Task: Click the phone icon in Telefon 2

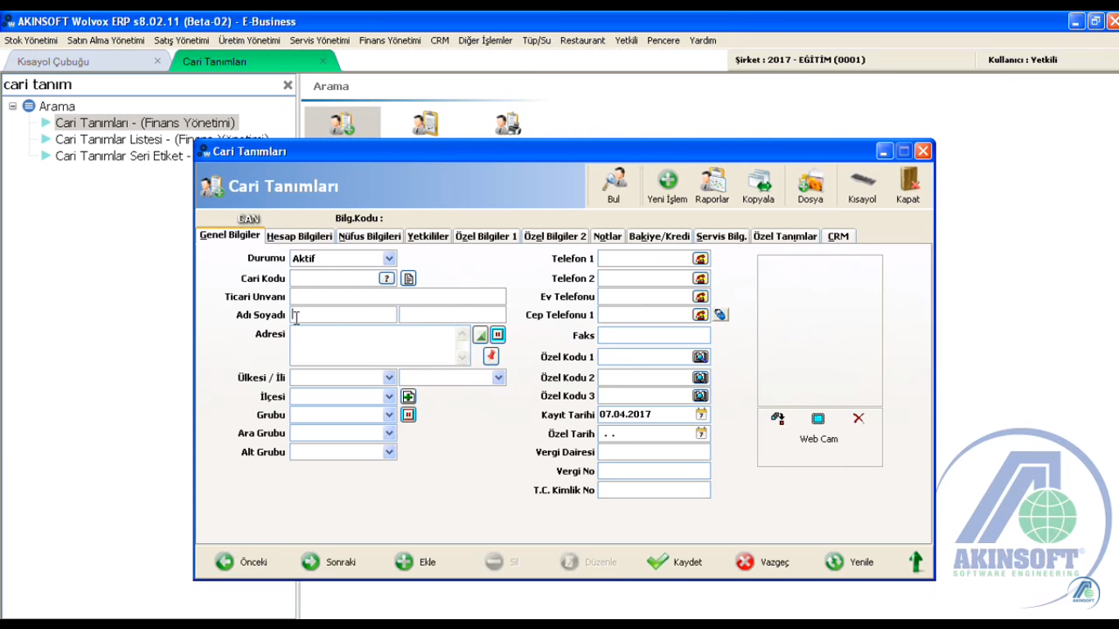Action: click(x=700, y=278)
